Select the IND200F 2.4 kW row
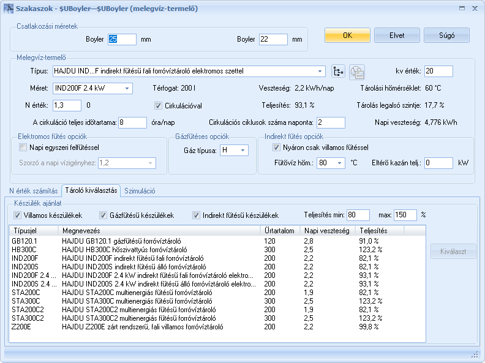 click(x=217, y=275)
